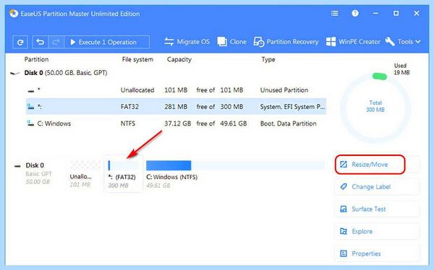Click the redo arrow icon
Screen dimensions: 434x270
click(56, 42)
